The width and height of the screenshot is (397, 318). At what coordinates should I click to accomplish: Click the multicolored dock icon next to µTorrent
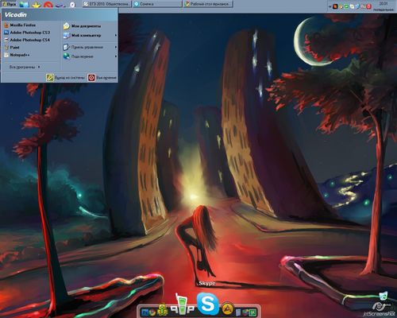[245, 312]
